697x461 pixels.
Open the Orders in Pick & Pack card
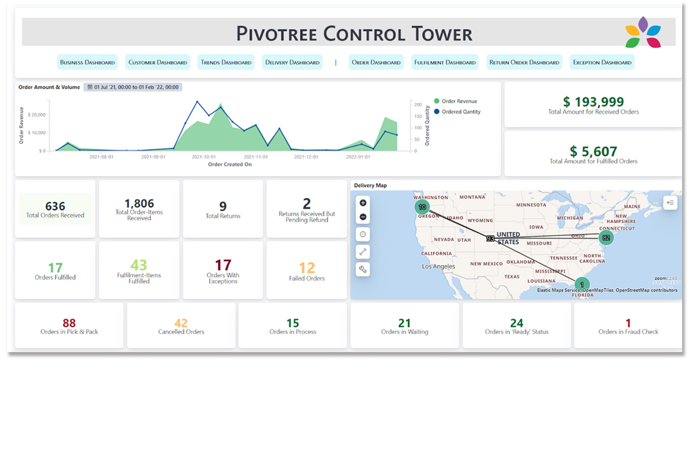coord(69,326)
